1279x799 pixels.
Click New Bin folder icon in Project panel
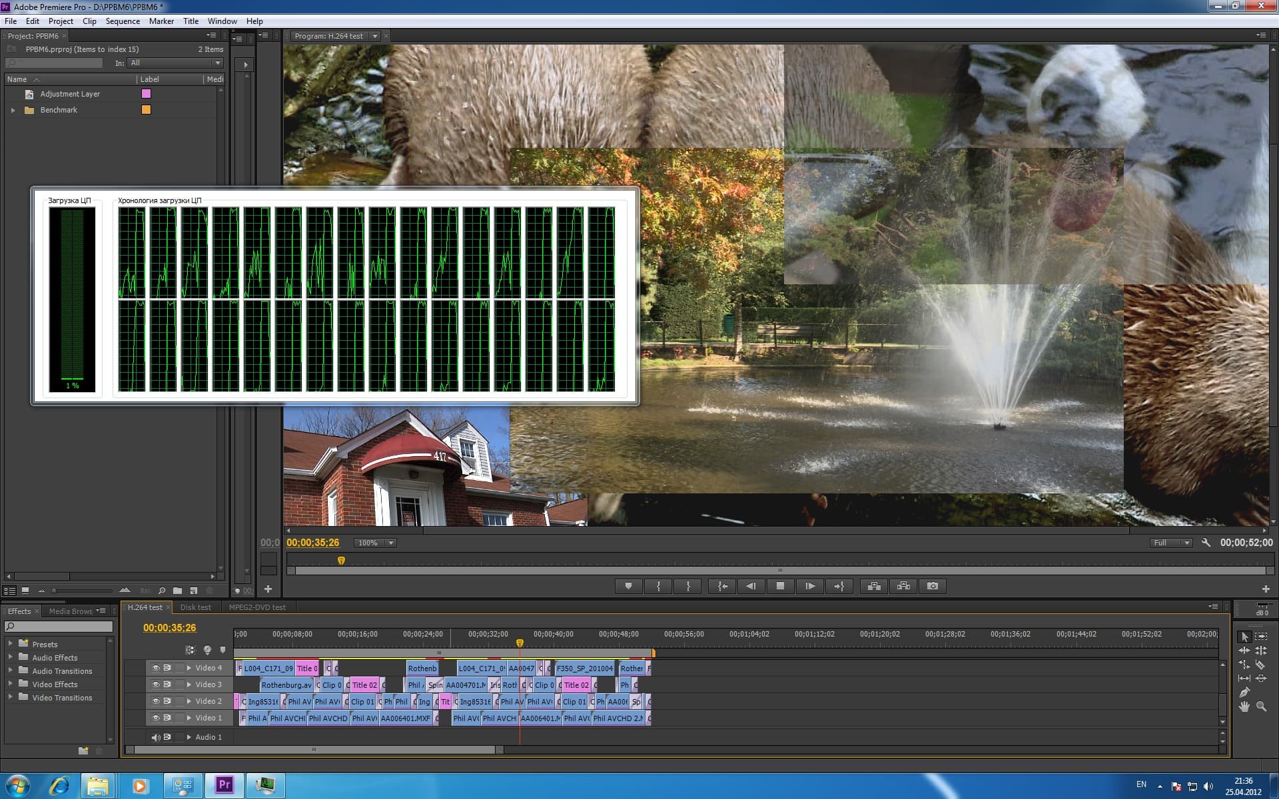click(177, 591)
